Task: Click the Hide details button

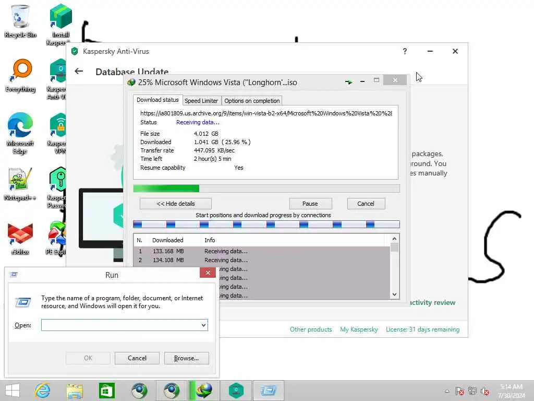Action: tap(175, 204)
